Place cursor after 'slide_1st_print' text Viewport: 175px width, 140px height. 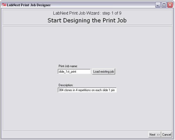coord(76,71)
